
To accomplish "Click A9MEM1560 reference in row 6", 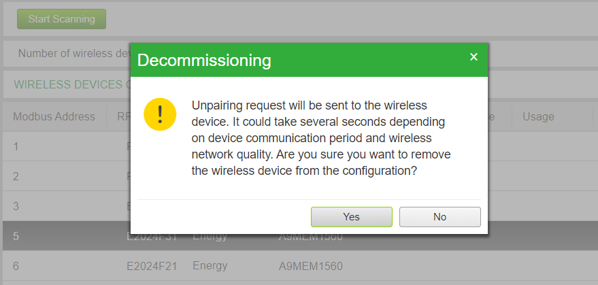I will click(x=311, y=266).
